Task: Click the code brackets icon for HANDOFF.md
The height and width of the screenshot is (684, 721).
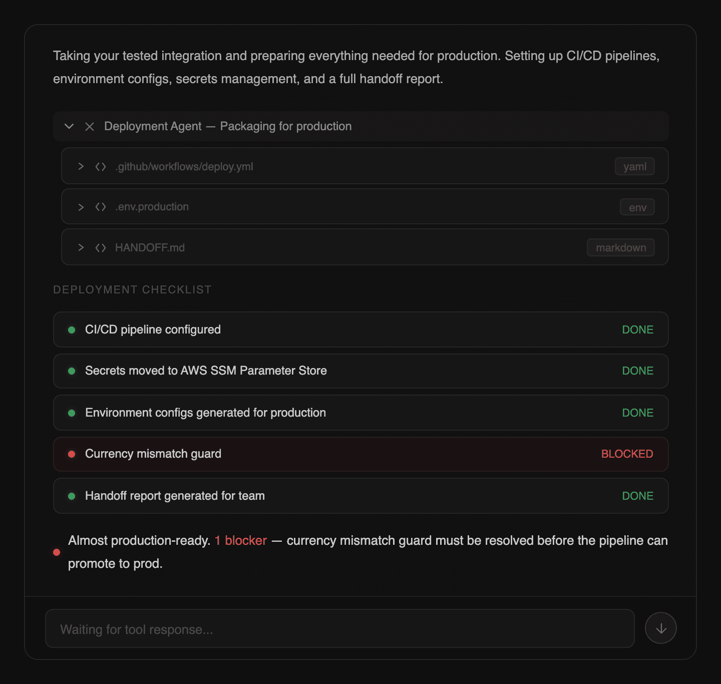Action: pos(101,247)
